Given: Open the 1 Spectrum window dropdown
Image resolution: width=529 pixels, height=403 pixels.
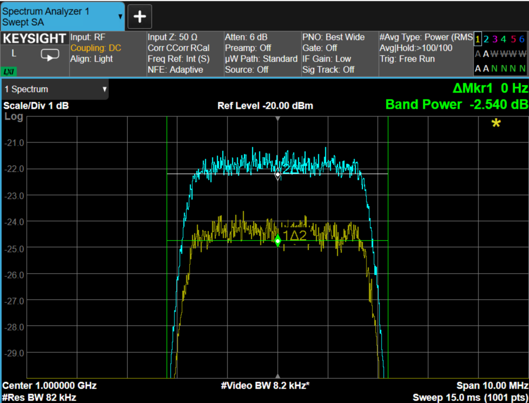Looking at the screenshot, I should tap(55, 89).
